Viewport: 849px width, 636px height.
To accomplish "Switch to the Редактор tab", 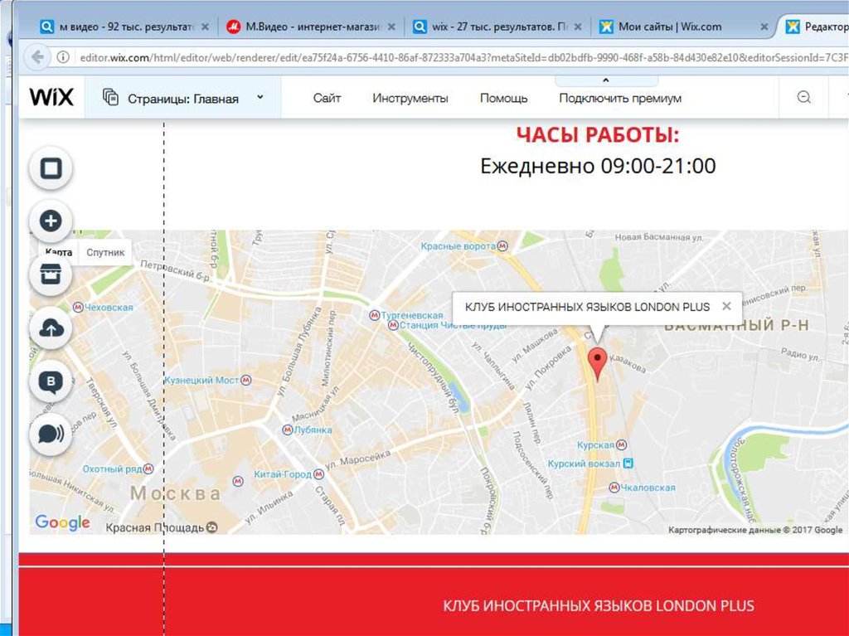I will 817,27.
